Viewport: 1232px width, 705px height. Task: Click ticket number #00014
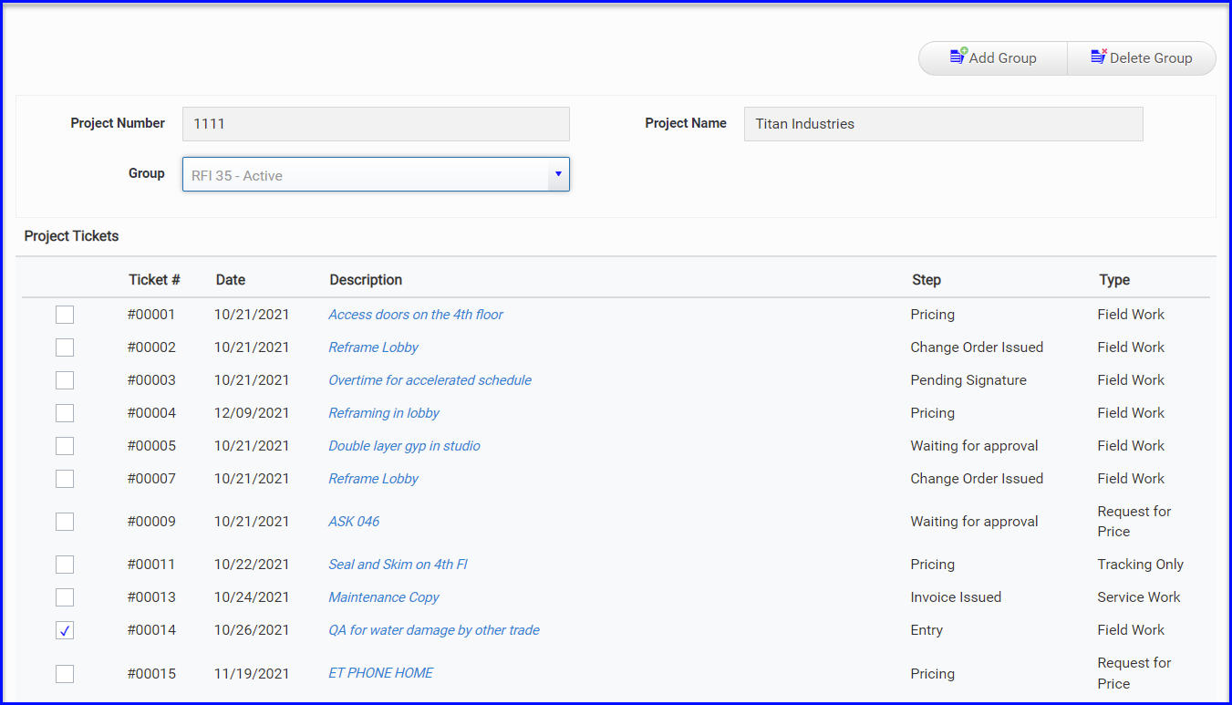(151, 630)
